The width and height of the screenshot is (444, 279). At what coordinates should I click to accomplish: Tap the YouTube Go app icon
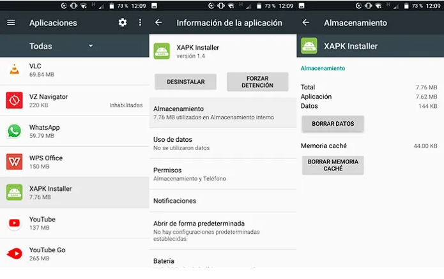tap(14, 253)
